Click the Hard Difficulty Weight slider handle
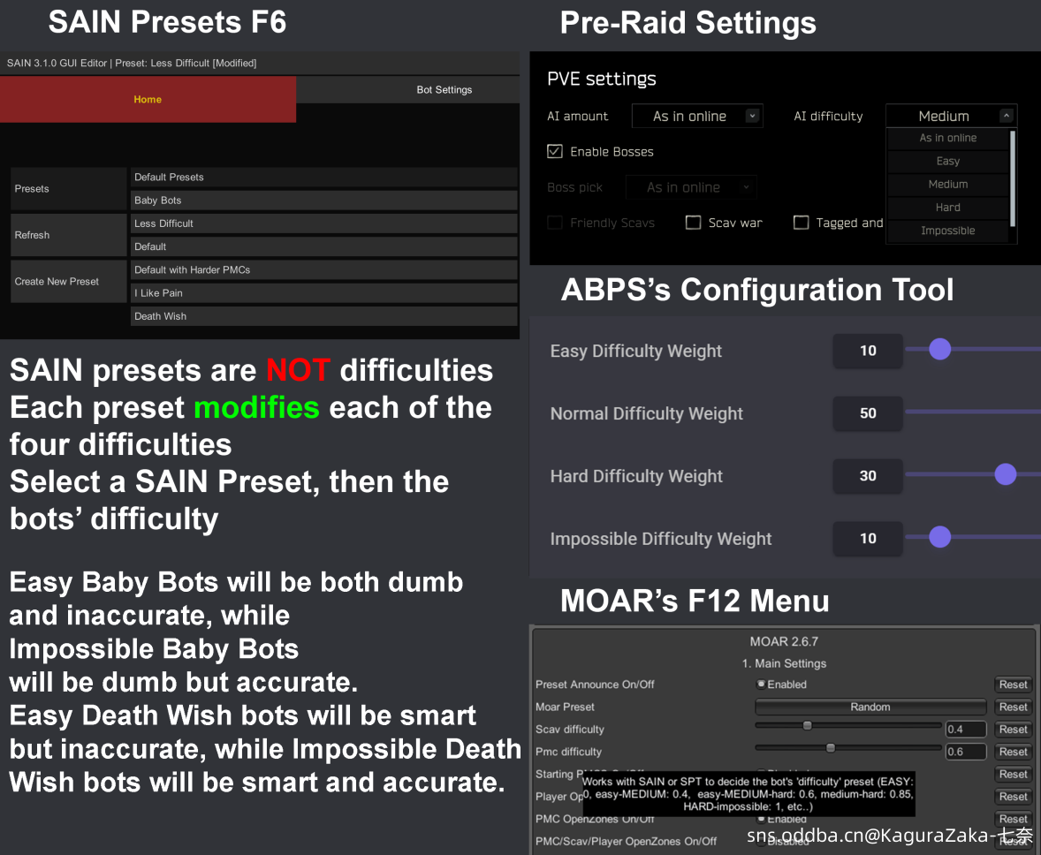This screenshot has height=855, width=1041. click(x=1005, y=475)
